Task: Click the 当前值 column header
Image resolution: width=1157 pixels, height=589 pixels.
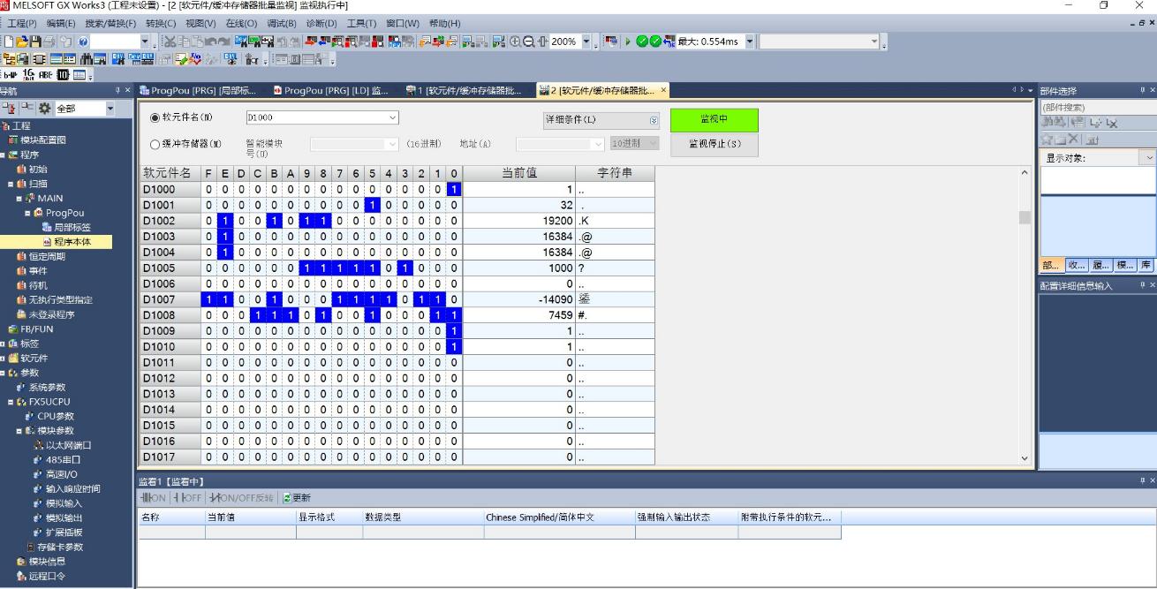Action: 518,173
